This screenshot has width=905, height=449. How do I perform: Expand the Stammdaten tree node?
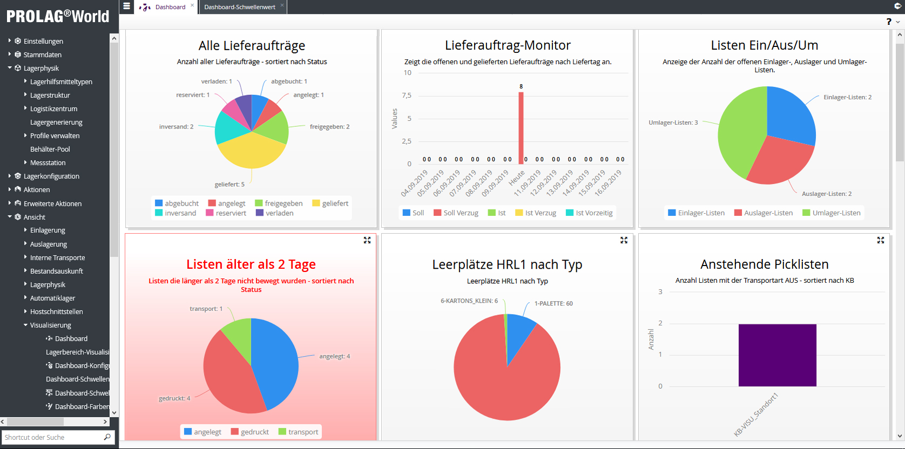pos(10,54)
